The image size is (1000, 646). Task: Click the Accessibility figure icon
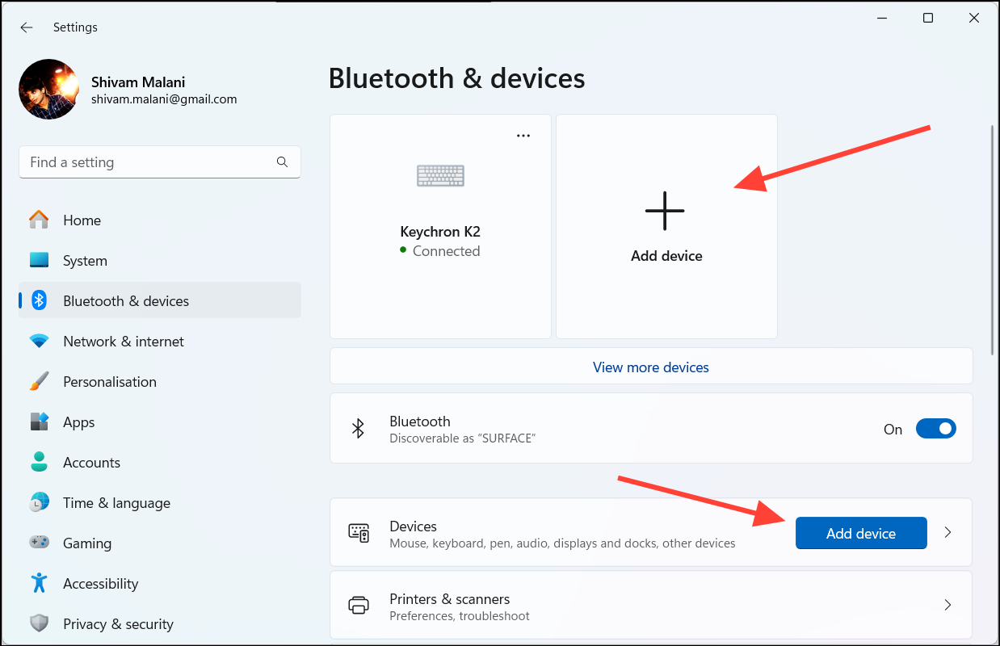coord(39,583)
